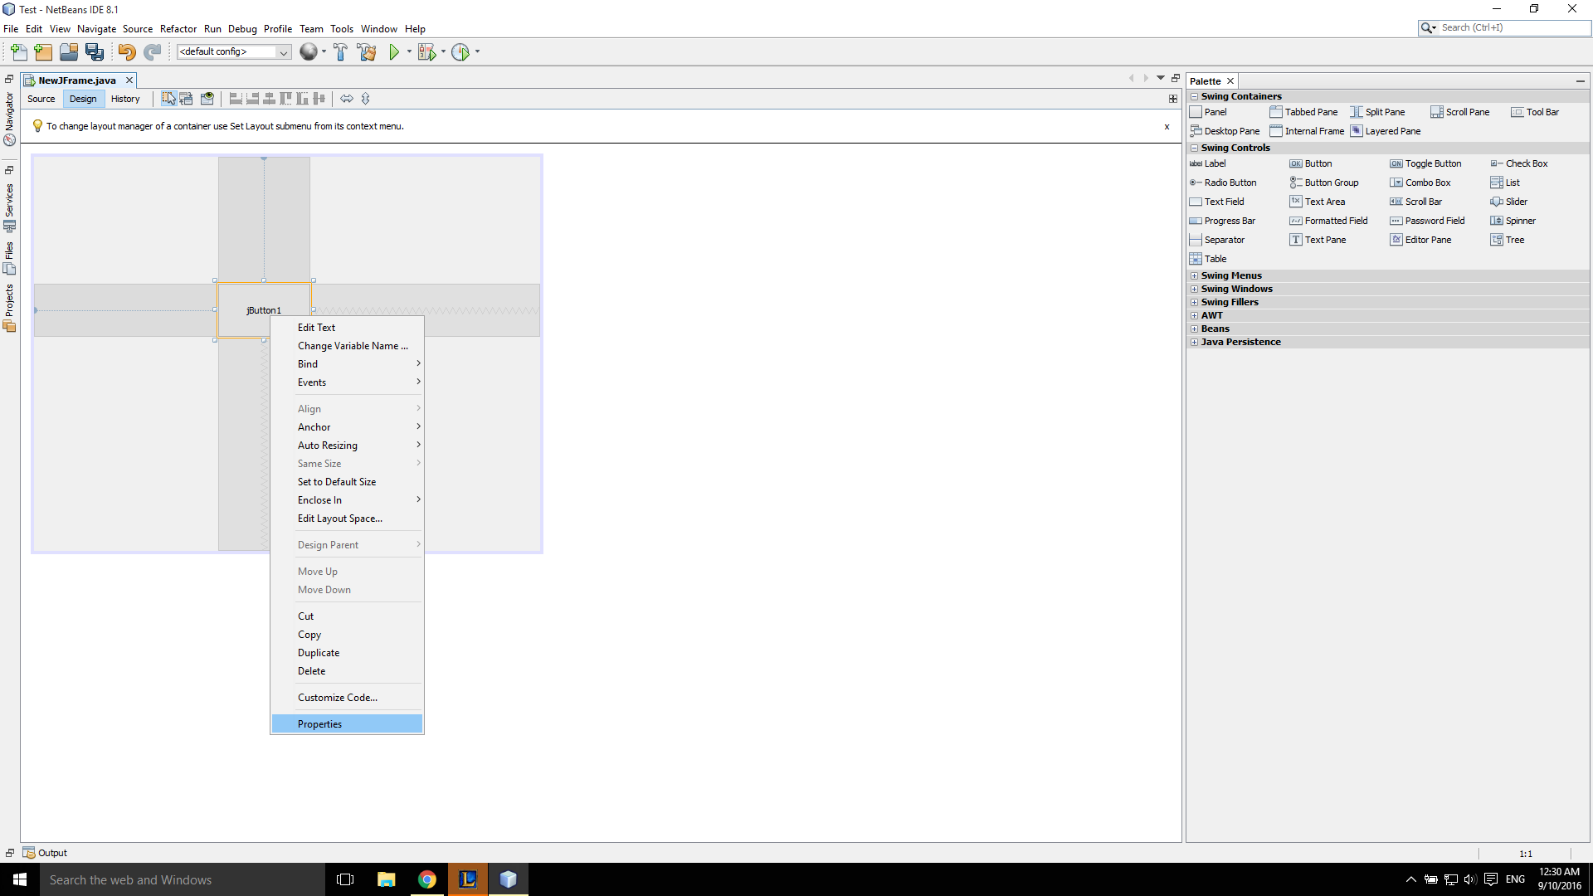Switch to the Source view tab

(41, 99)
